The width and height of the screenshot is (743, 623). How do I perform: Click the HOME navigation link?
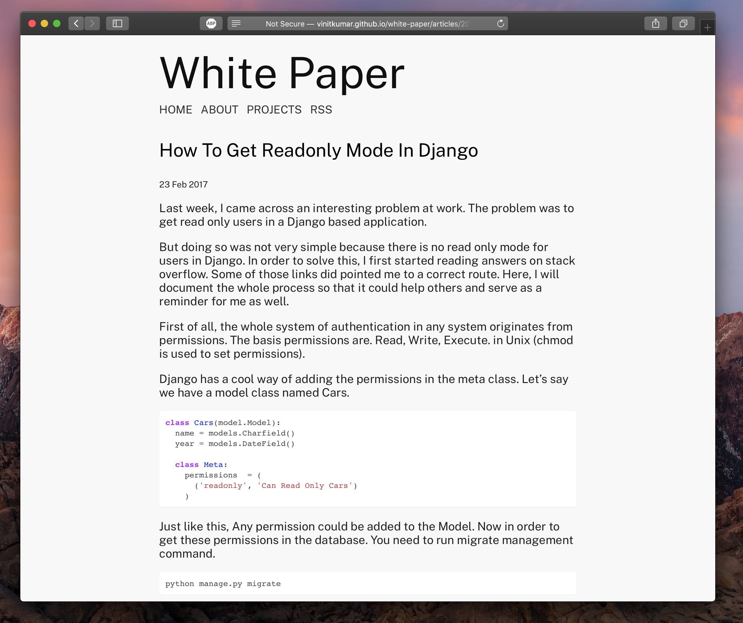tap(175, 109)
